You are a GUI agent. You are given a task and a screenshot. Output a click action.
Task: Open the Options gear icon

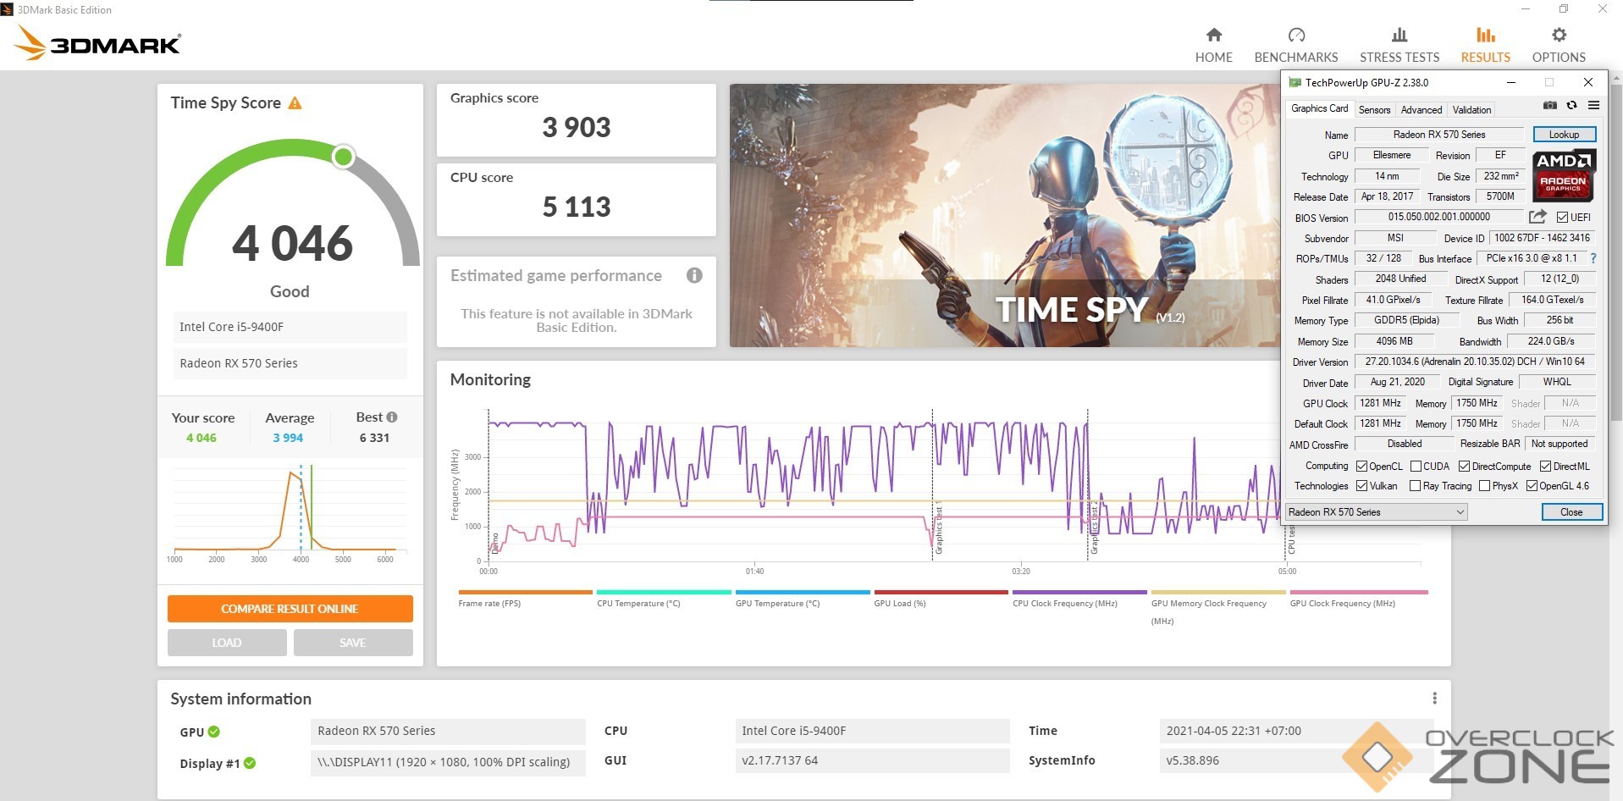(x=1558, y=36)
